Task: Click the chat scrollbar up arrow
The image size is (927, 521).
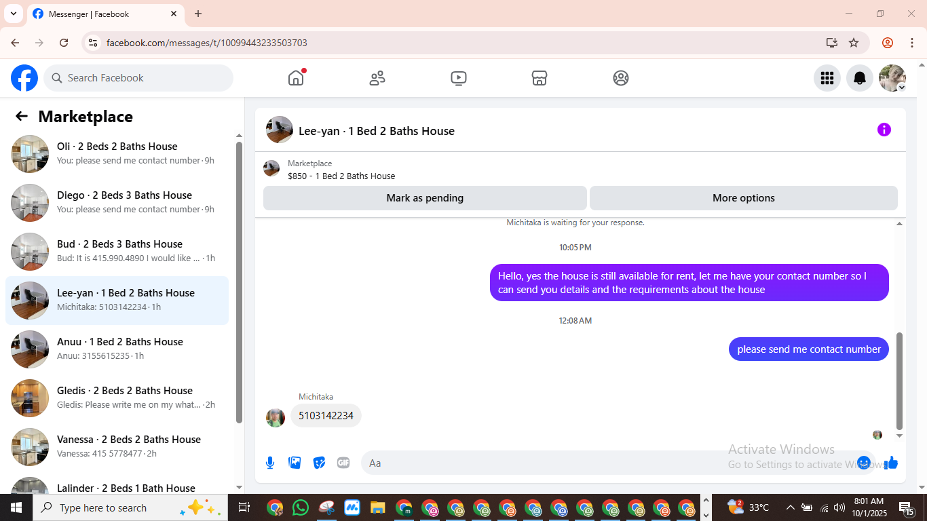Action: click(x=900, y=223)
